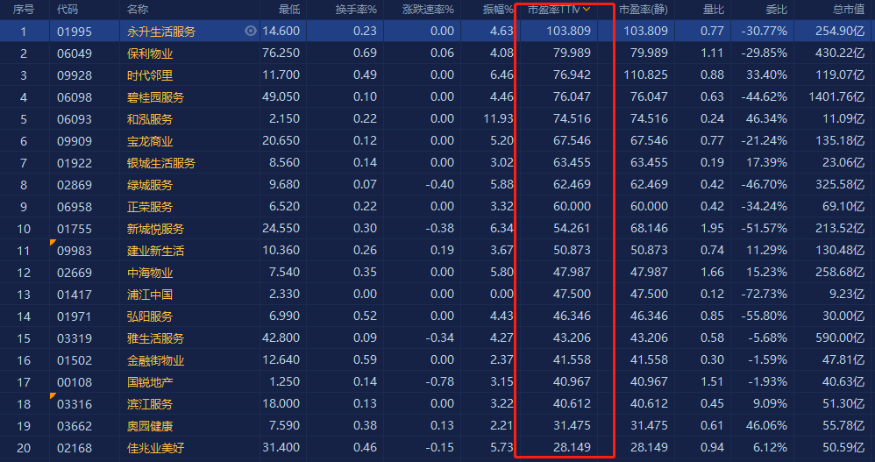
Task: Open the stock 保利物业
Action: point(150,53)
